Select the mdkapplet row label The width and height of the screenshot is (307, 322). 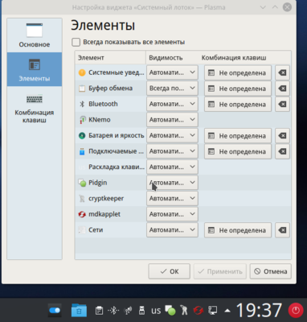104,214
